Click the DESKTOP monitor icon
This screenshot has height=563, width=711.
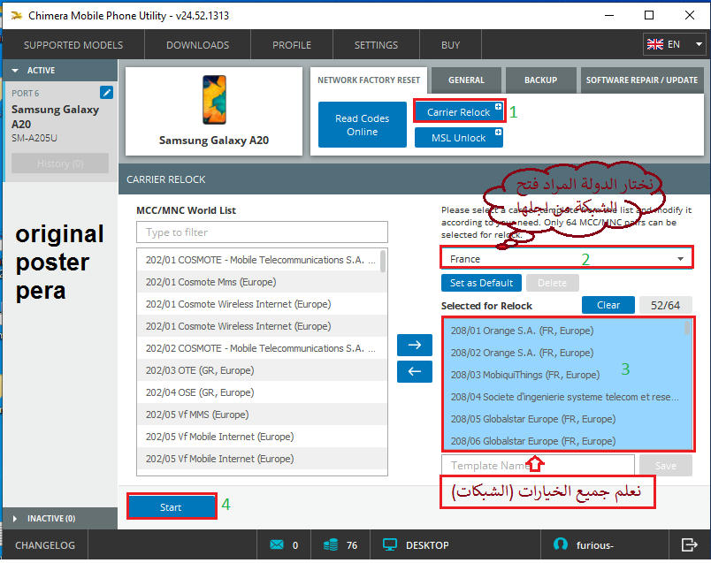[x=390, y=545]
